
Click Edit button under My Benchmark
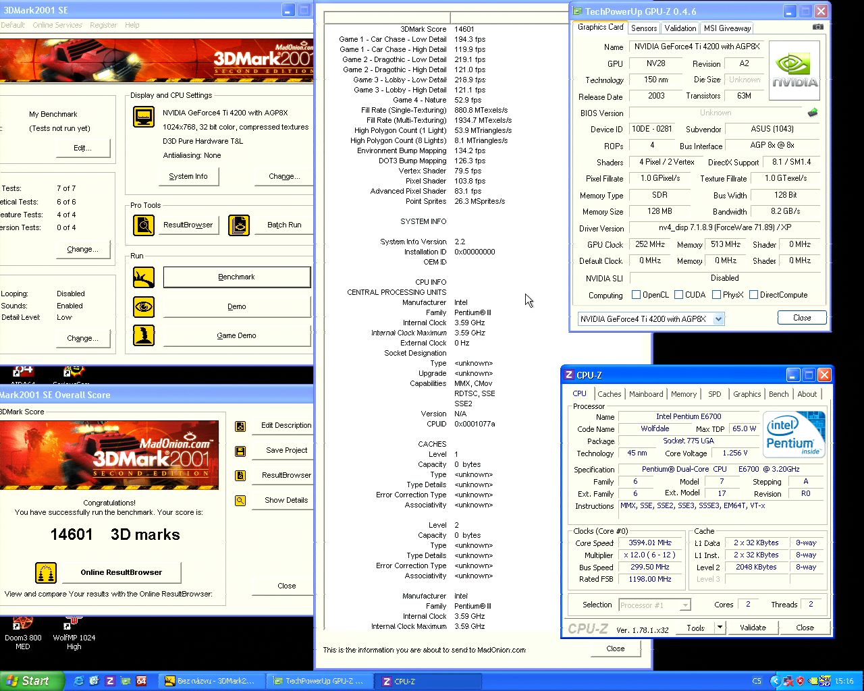[82, 148]
